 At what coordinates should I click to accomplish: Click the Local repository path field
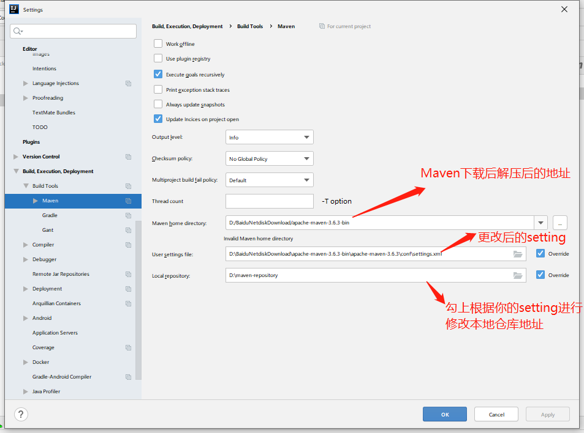[x=376, y=275]
